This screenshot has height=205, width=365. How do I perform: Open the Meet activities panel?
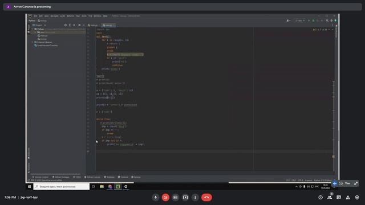[348, 198]
